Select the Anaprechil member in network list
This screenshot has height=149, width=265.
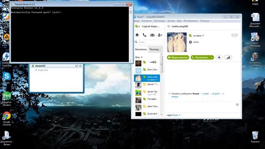pos(43,70)
